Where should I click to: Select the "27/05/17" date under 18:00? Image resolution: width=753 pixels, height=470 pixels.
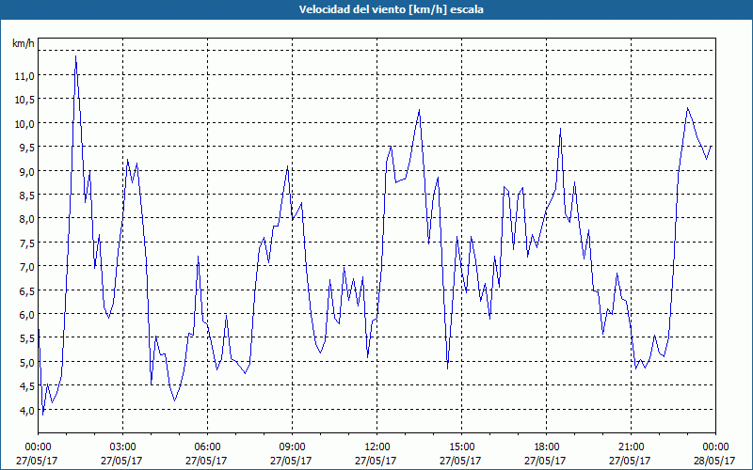(x=545, y=461)
